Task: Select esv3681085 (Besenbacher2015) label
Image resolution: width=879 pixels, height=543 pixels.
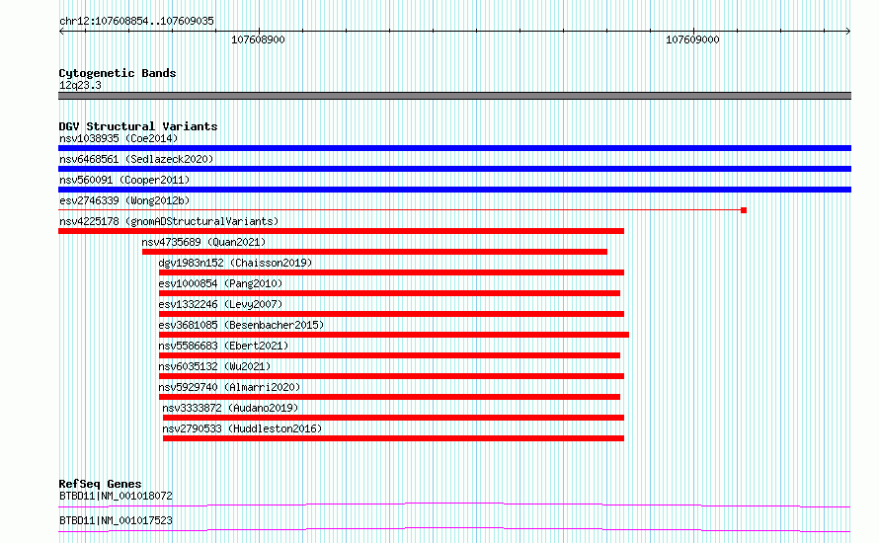Action: (241, 325)
